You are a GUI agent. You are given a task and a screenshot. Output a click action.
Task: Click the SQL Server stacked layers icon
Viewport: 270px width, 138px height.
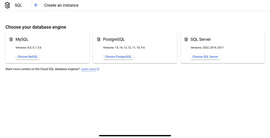pos(186,39)
